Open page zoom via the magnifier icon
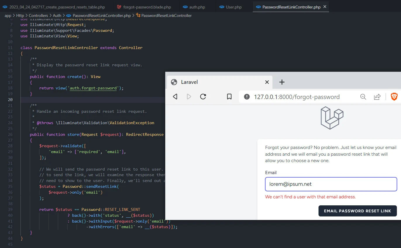 [x=363, y=96]
